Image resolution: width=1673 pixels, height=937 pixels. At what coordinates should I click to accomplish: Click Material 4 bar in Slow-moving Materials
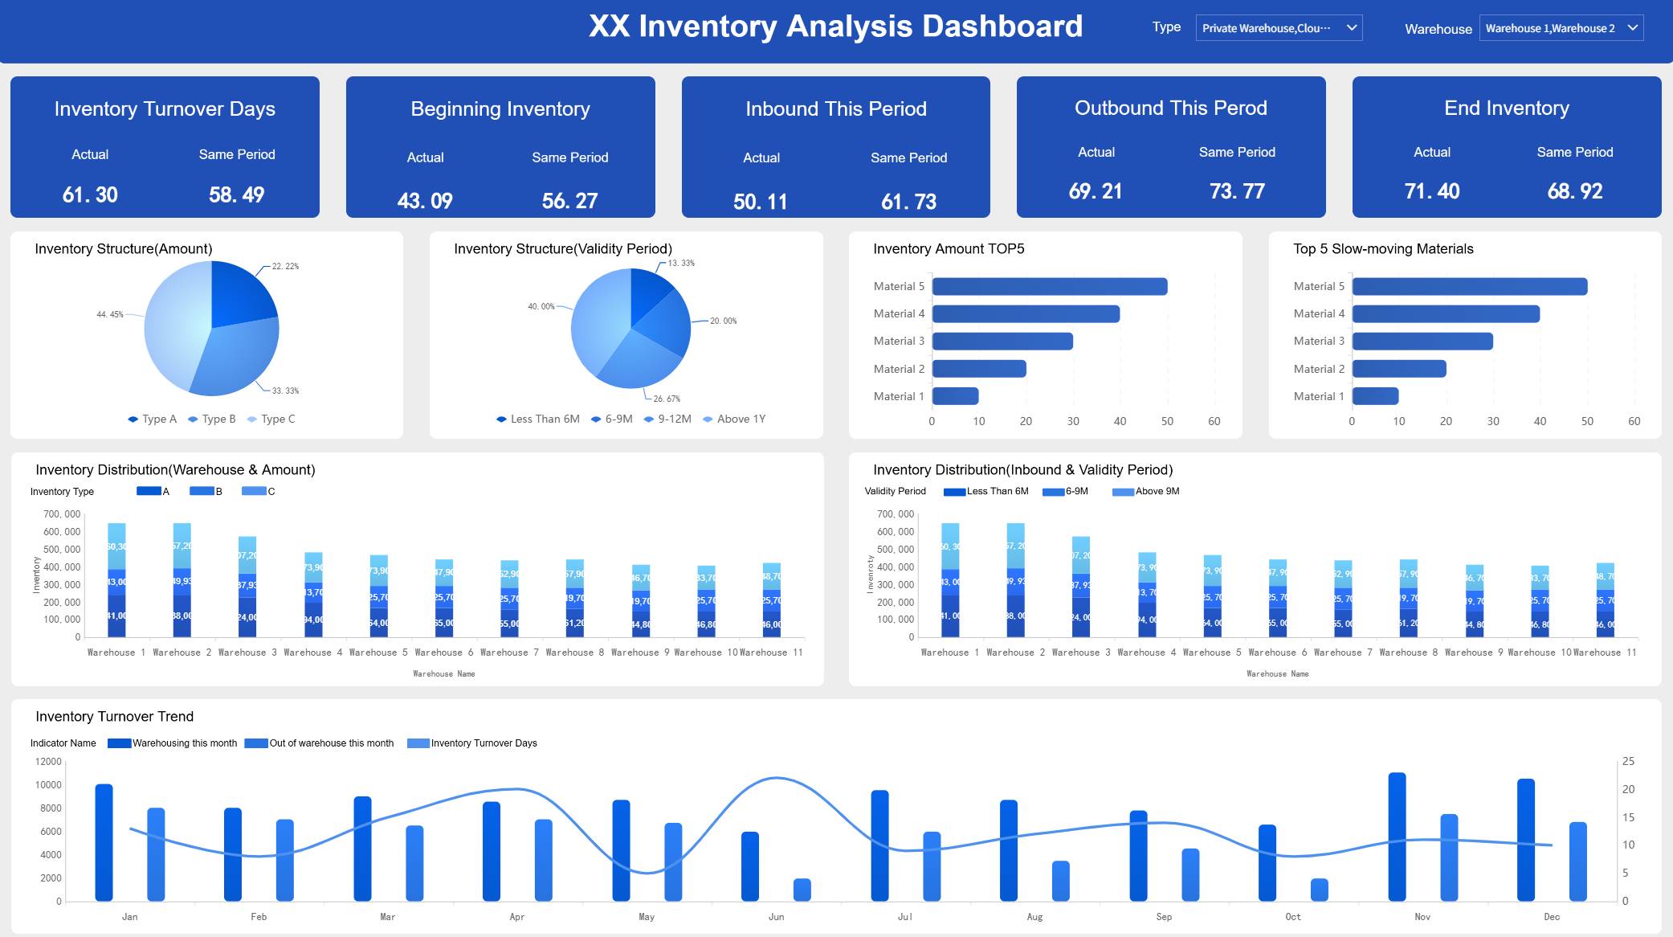coord(1445,314)
